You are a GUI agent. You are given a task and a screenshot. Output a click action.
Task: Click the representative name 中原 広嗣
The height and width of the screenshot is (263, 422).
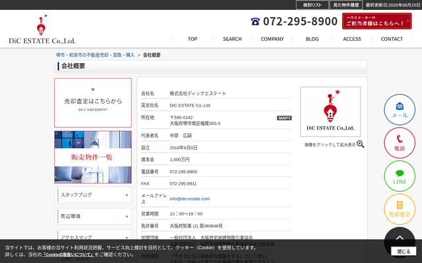[x=181, y=135]
